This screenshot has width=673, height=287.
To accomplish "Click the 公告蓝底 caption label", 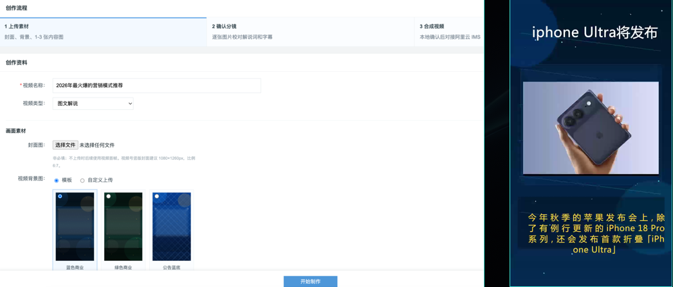I will [x=172, y=268].
